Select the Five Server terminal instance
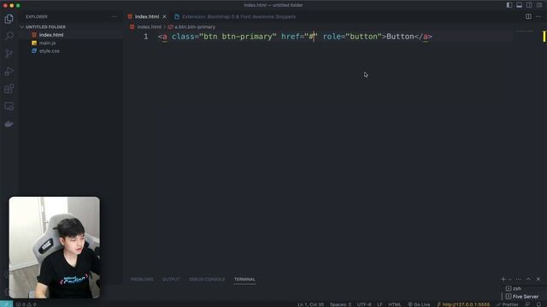The image size is (547, 307). pos(522,297)
